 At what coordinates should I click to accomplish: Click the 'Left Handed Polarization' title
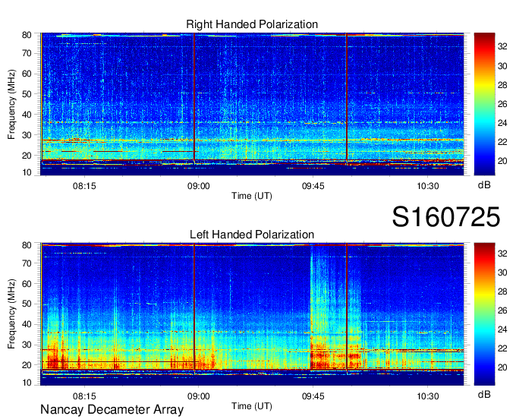click(252, 235)
